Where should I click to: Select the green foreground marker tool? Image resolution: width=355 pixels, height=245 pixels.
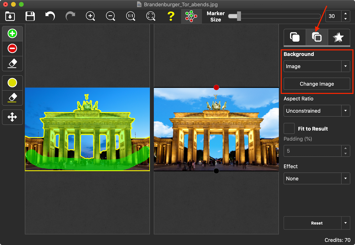12,33
